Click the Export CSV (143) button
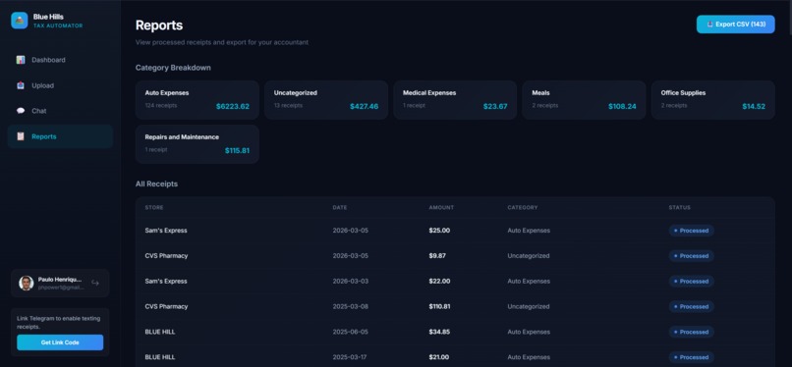 735,25
